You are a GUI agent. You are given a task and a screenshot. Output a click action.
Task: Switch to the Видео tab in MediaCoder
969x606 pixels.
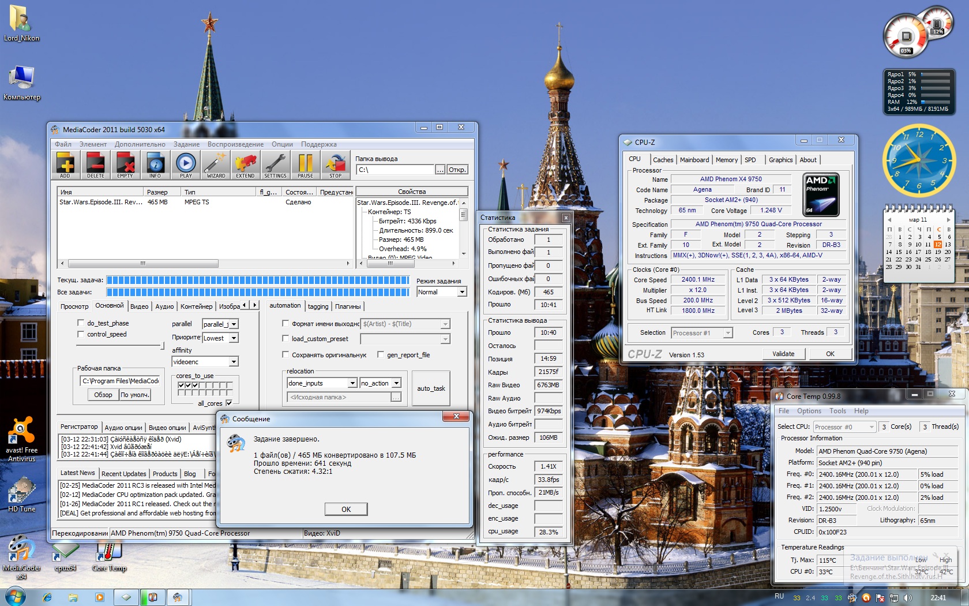pos(140,306)
